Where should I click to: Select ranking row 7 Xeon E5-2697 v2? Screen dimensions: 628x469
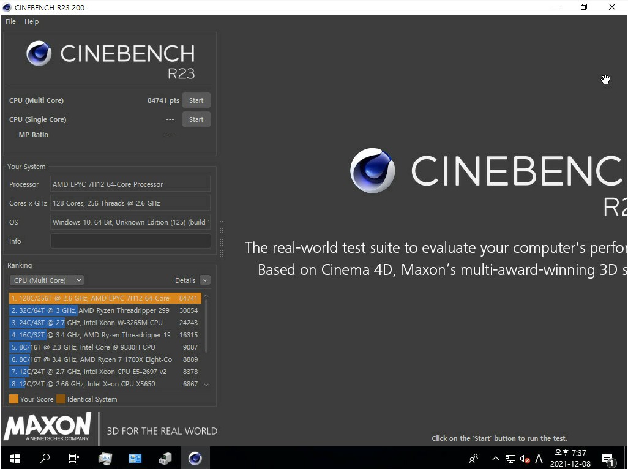click(x=105, y=371)
